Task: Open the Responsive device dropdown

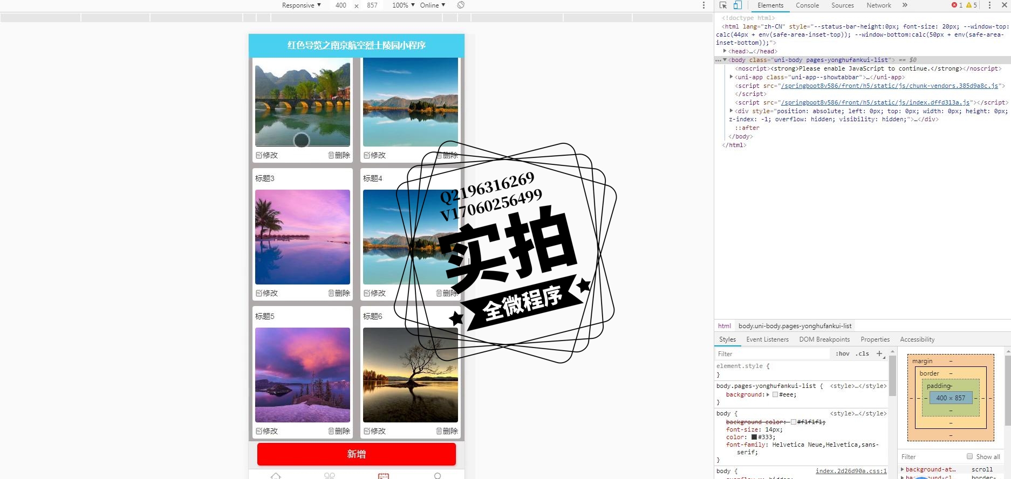Action: (x=301, y=5)
